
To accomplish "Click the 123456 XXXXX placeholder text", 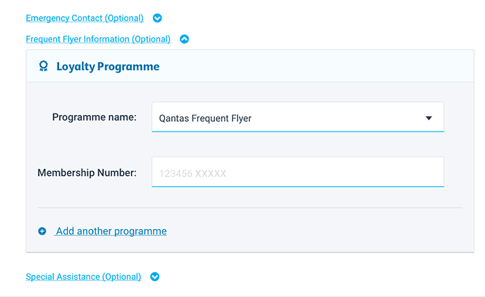I will (x=193, y=174).
